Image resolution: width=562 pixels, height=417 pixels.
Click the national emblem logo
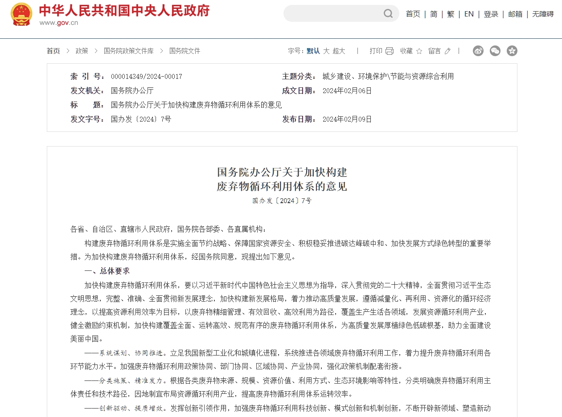coord(21,14)
